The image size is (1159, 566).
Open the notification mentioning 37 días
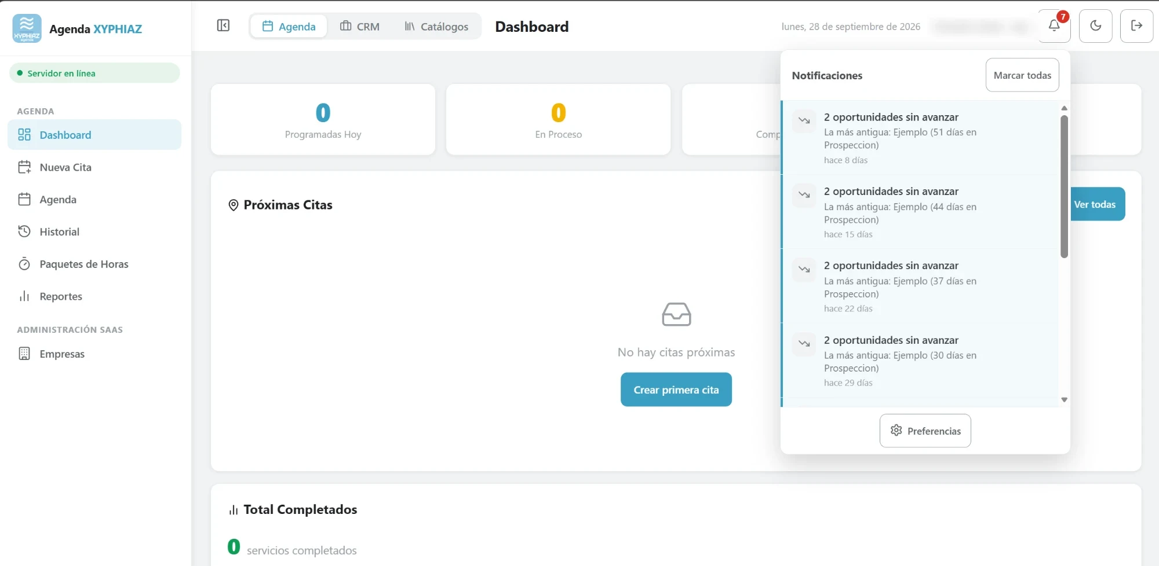point(920,286)
